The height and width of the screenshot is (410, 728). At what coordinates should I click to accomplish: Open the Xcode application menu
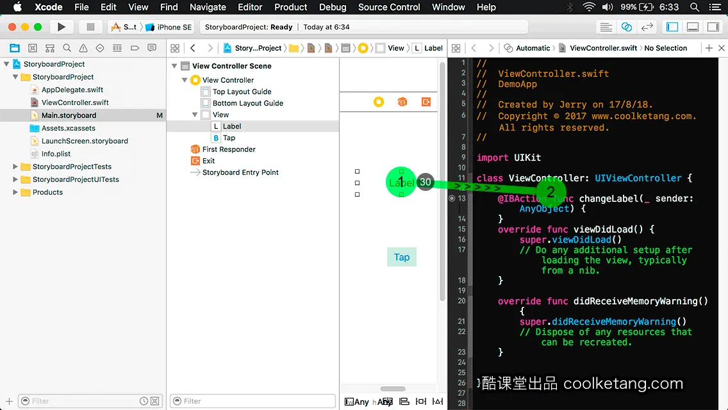click(x=49, y=7)
